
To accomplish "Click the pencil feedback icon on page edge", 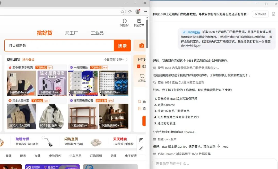I will tap(141, 148).
